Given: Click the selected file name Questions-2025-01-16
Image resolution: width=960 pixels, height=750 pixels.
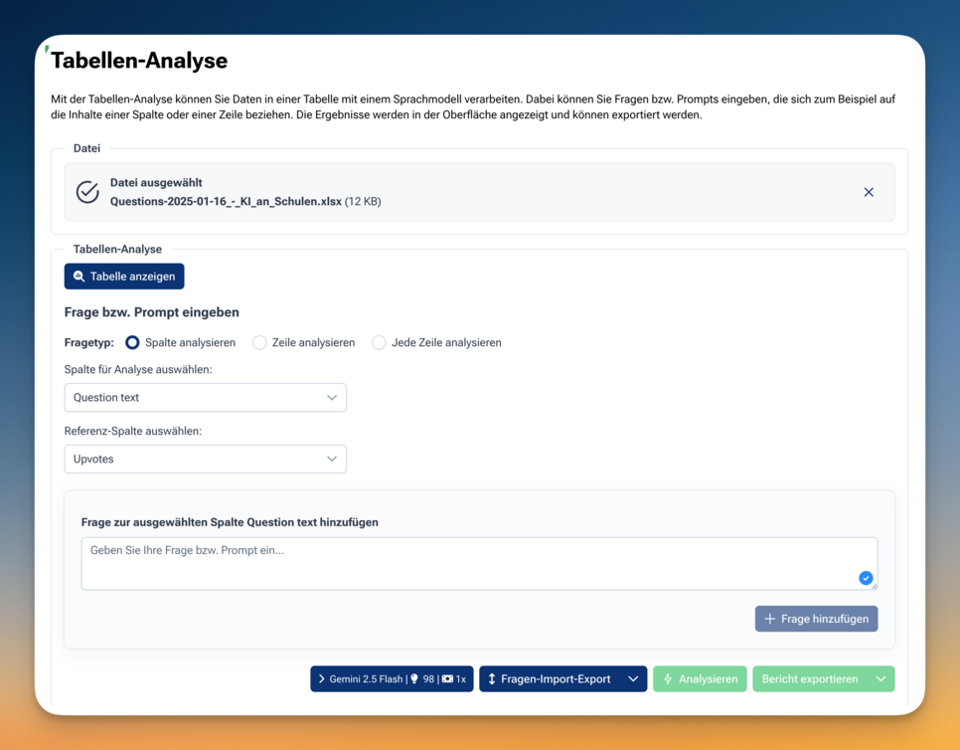Looking at the screenshot, I should pyautogui.click(x=226, y=201).
